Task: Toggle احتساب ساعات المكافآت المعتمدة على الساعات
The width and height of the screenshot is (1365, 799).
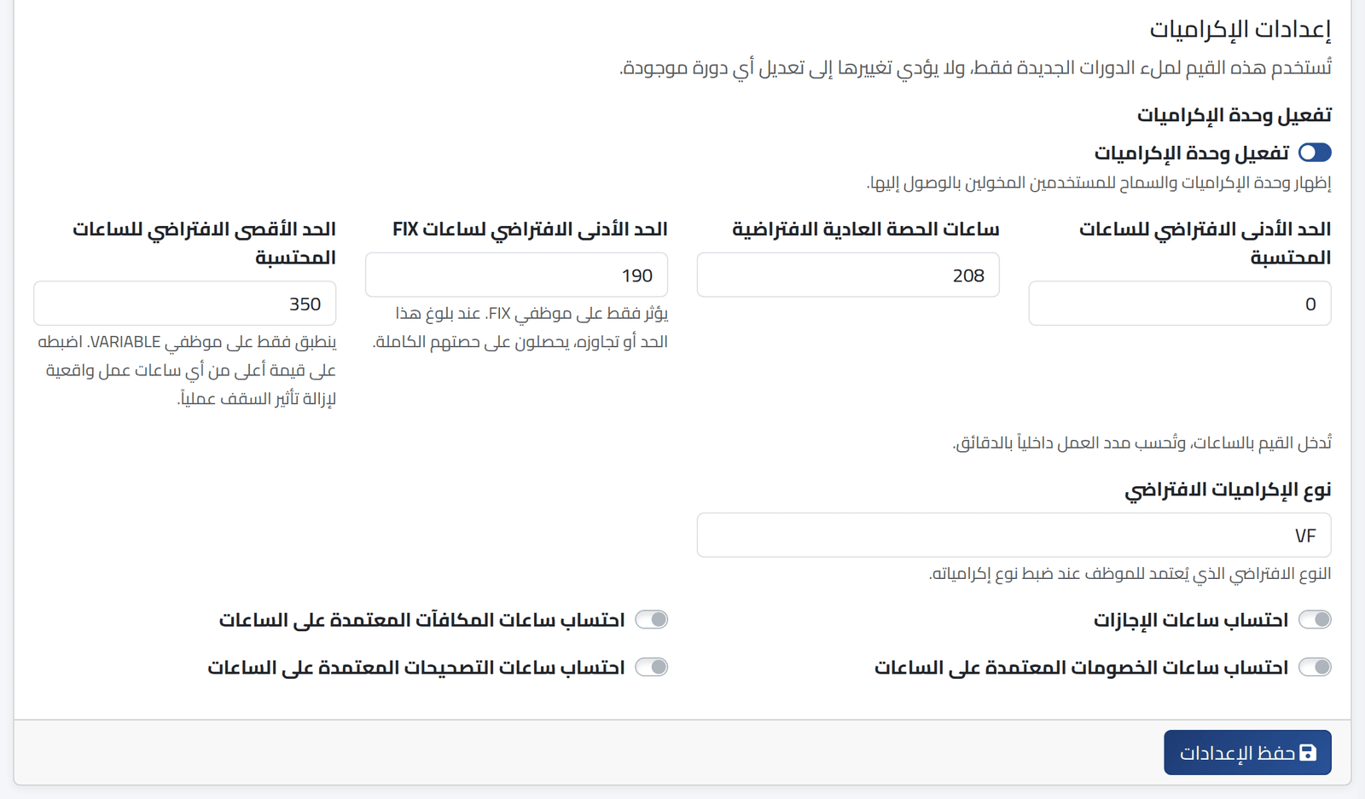Action: pos(652,620)
